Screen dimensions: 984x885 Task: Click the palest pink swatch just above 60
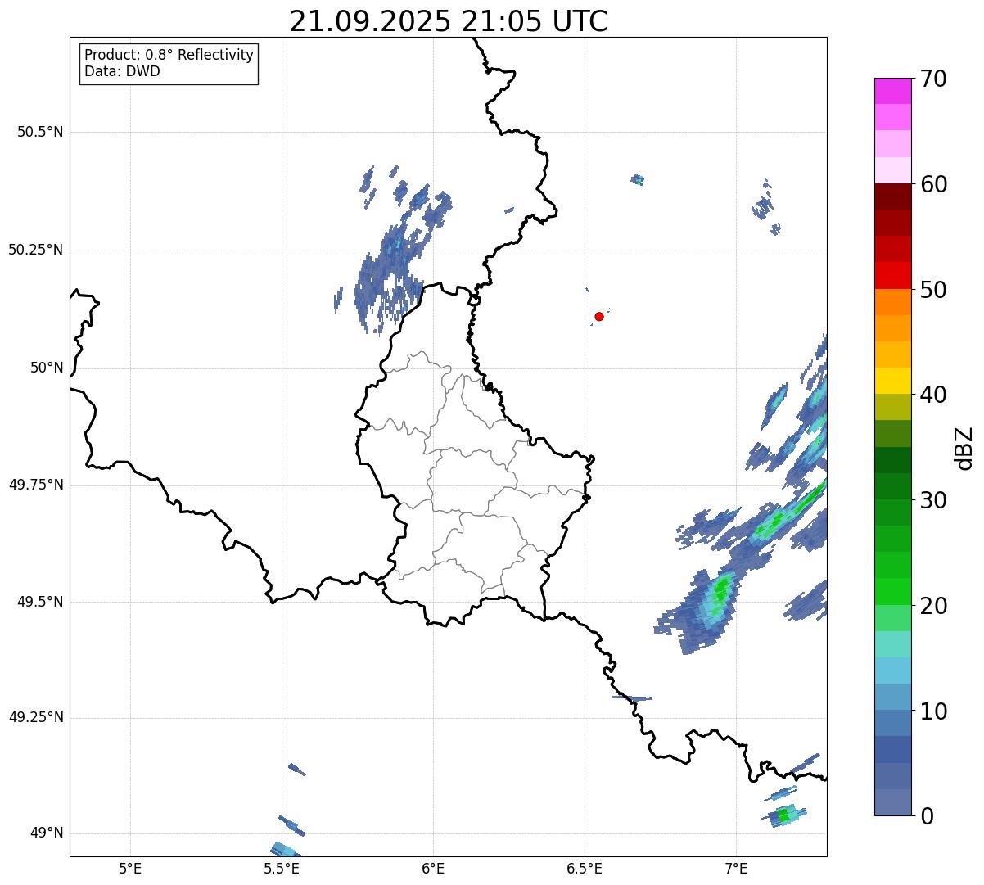coord(892,170)
